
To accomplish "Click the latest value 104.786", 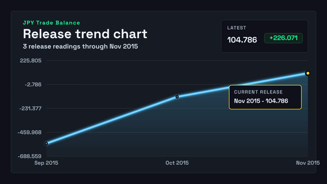I will pos(242,40).
